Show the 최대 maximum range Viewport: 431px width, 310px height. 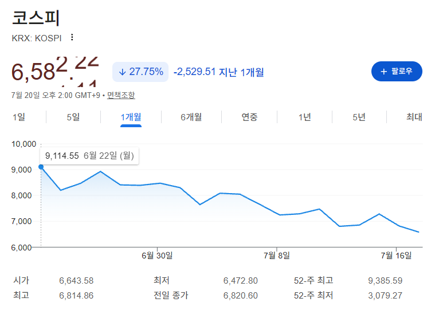[414, 117]
